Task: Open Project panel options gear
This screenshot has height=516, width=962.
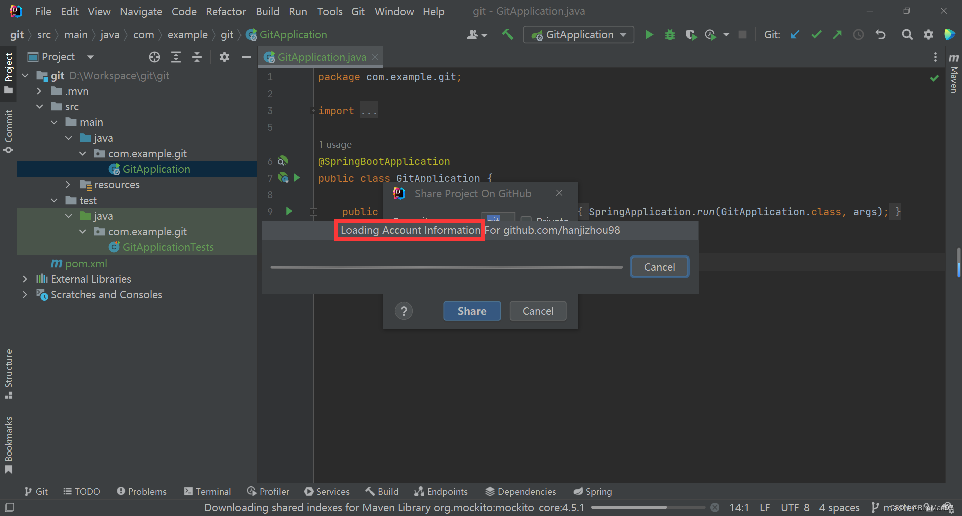Action: (x=224, y=57)
